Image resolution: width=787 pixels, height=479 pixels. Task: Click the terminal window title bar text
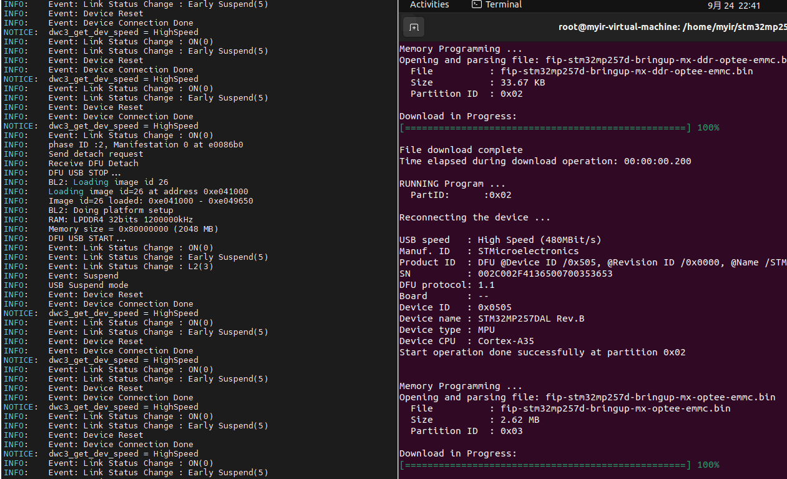672,27
